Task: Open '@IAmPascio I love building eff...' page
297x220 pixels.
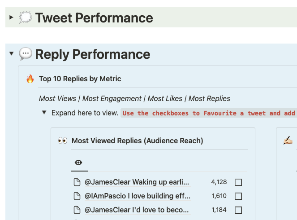Action: click(x=138, y=196)
